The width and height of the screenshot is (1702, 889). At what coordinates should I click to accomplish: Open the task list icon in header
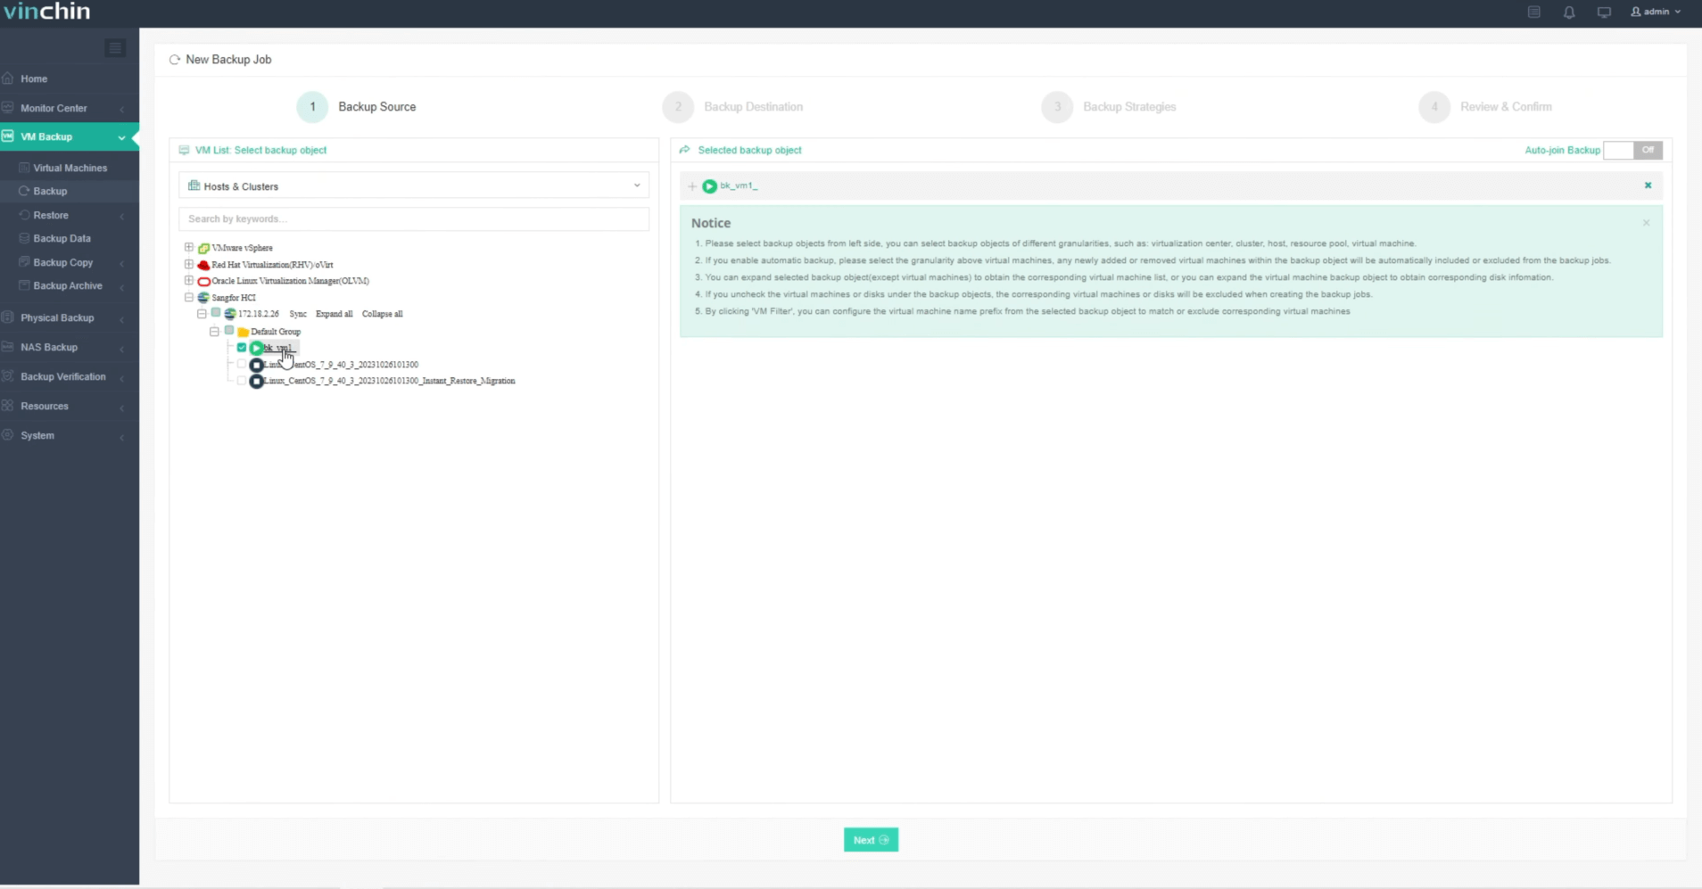point(1533,12)
